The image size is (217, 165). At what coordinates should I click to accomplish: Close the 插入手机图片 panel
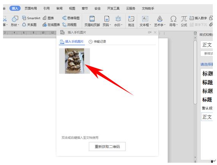click(x=155, y=32)
